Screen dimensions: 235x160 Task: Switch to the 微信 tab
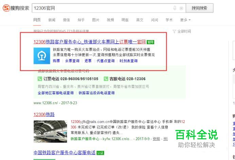click(x=67, y=20)
